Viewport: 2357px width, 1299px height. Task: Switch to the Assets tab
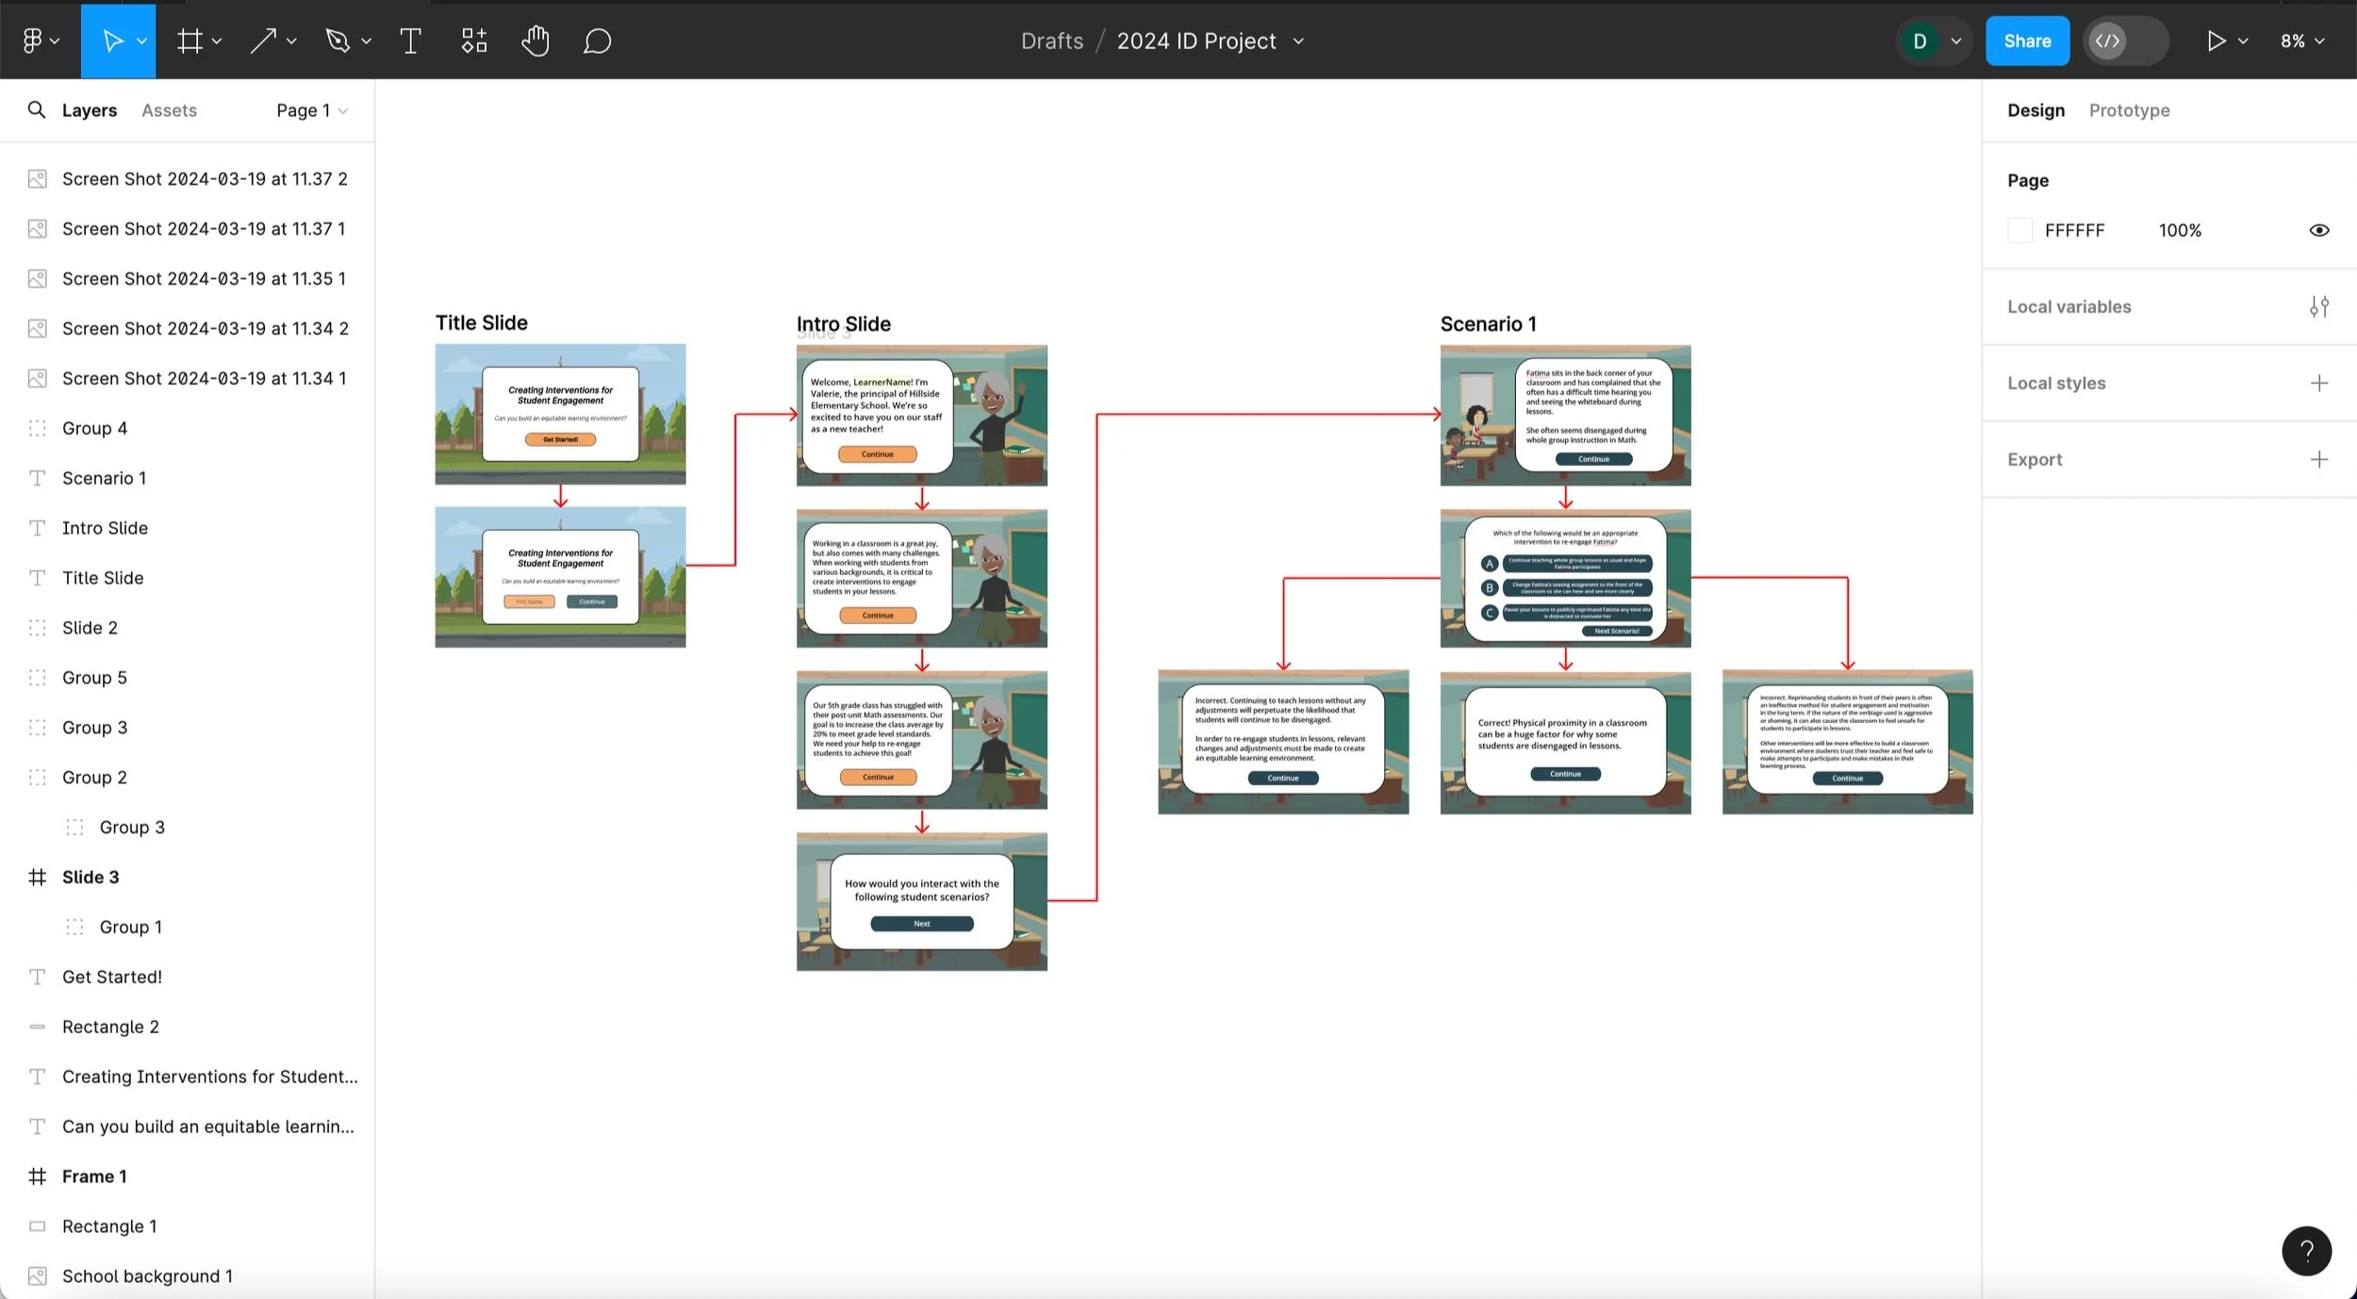click(169, 110)
